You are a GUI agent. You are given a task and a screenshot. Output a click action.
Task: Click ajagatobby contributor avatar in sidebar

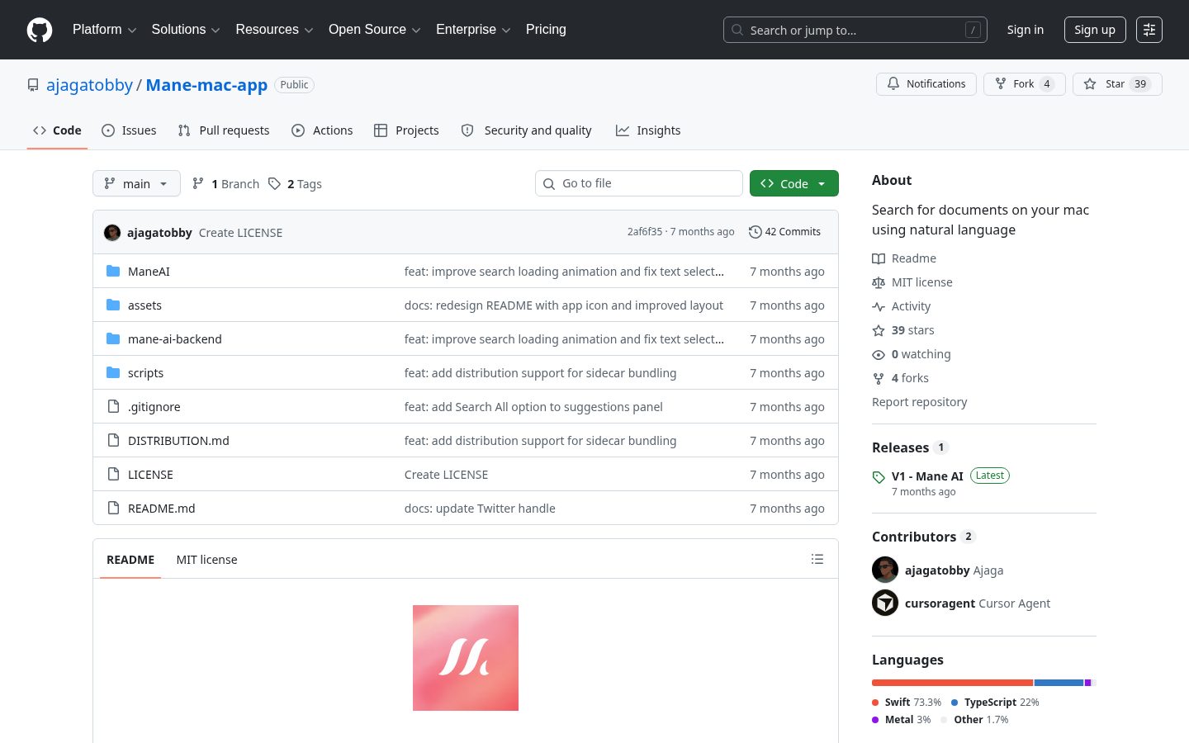tap(885, 570)
